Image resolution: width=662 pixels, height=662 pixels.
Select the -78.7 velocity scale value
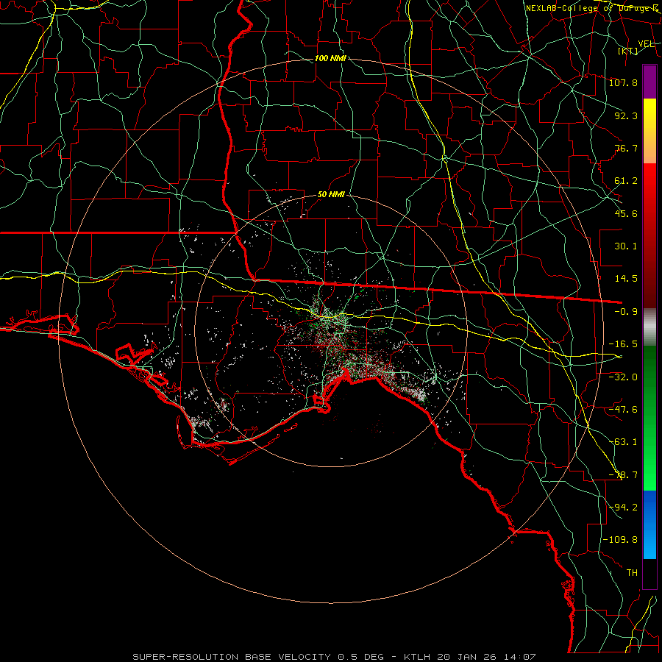tap(623, 475)
